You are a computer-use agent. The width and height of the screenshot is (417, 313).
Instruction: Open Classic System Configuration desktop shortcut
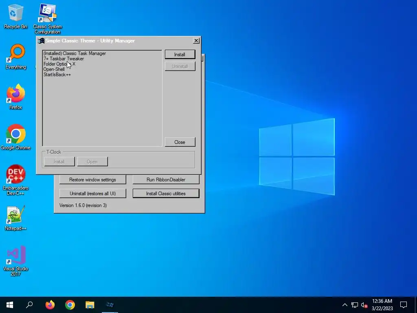pyautogui.click(x=47, y=19)
